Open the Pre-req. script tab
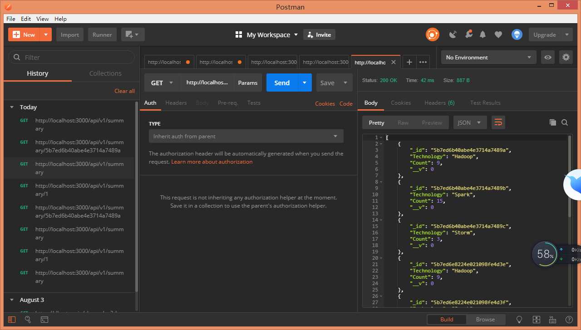581x330 pixels. (228, 103)
